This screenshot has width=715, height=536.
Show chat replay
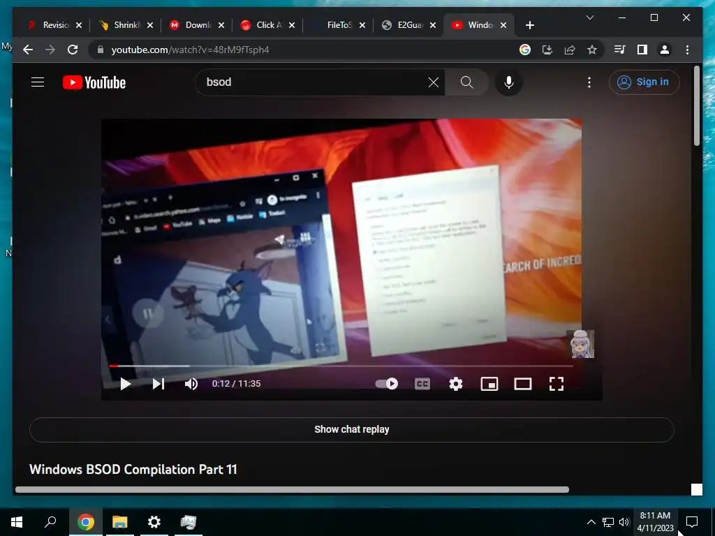coord(352,429)
